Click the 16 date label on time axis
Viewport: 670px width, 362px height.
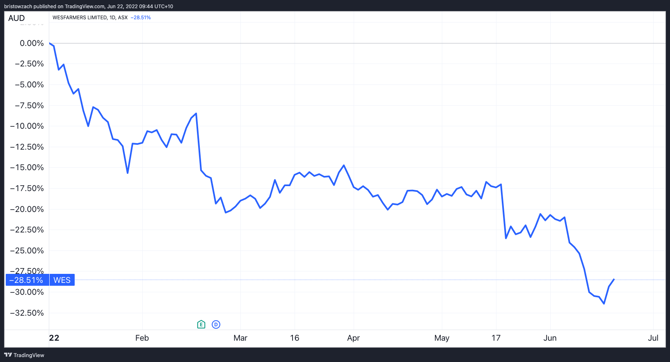click(295, 338)
